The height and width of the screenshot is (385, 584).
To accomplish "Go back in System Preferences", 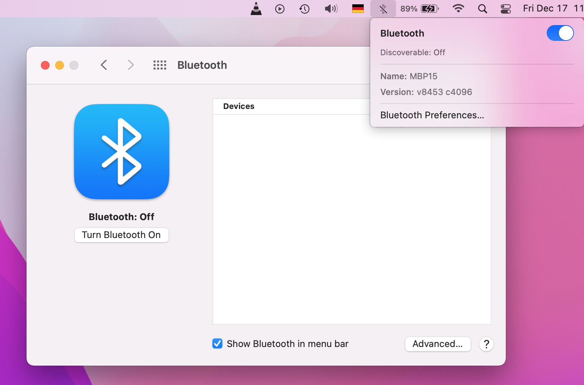I will (x=104, y=65).
